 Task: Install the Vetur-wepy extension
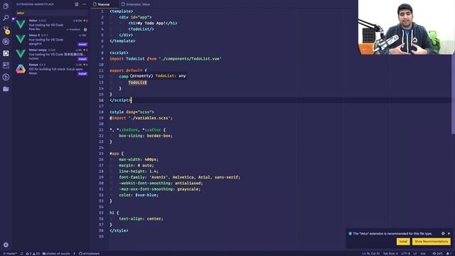click(82, 59)
